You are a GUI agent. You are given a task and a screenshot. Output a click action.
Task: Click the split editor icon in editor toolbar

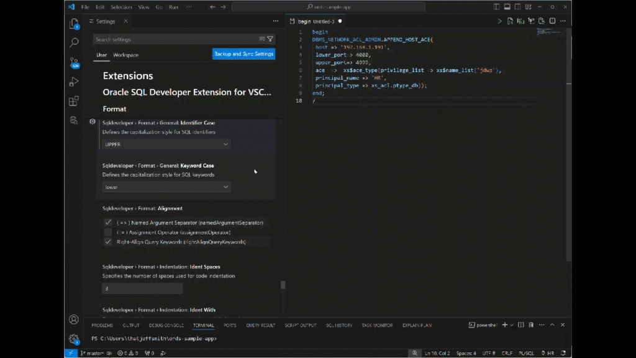point(553,21)
